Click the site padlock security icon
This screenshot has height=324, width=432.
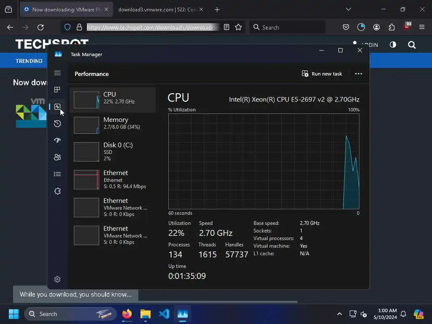(79, 27)
